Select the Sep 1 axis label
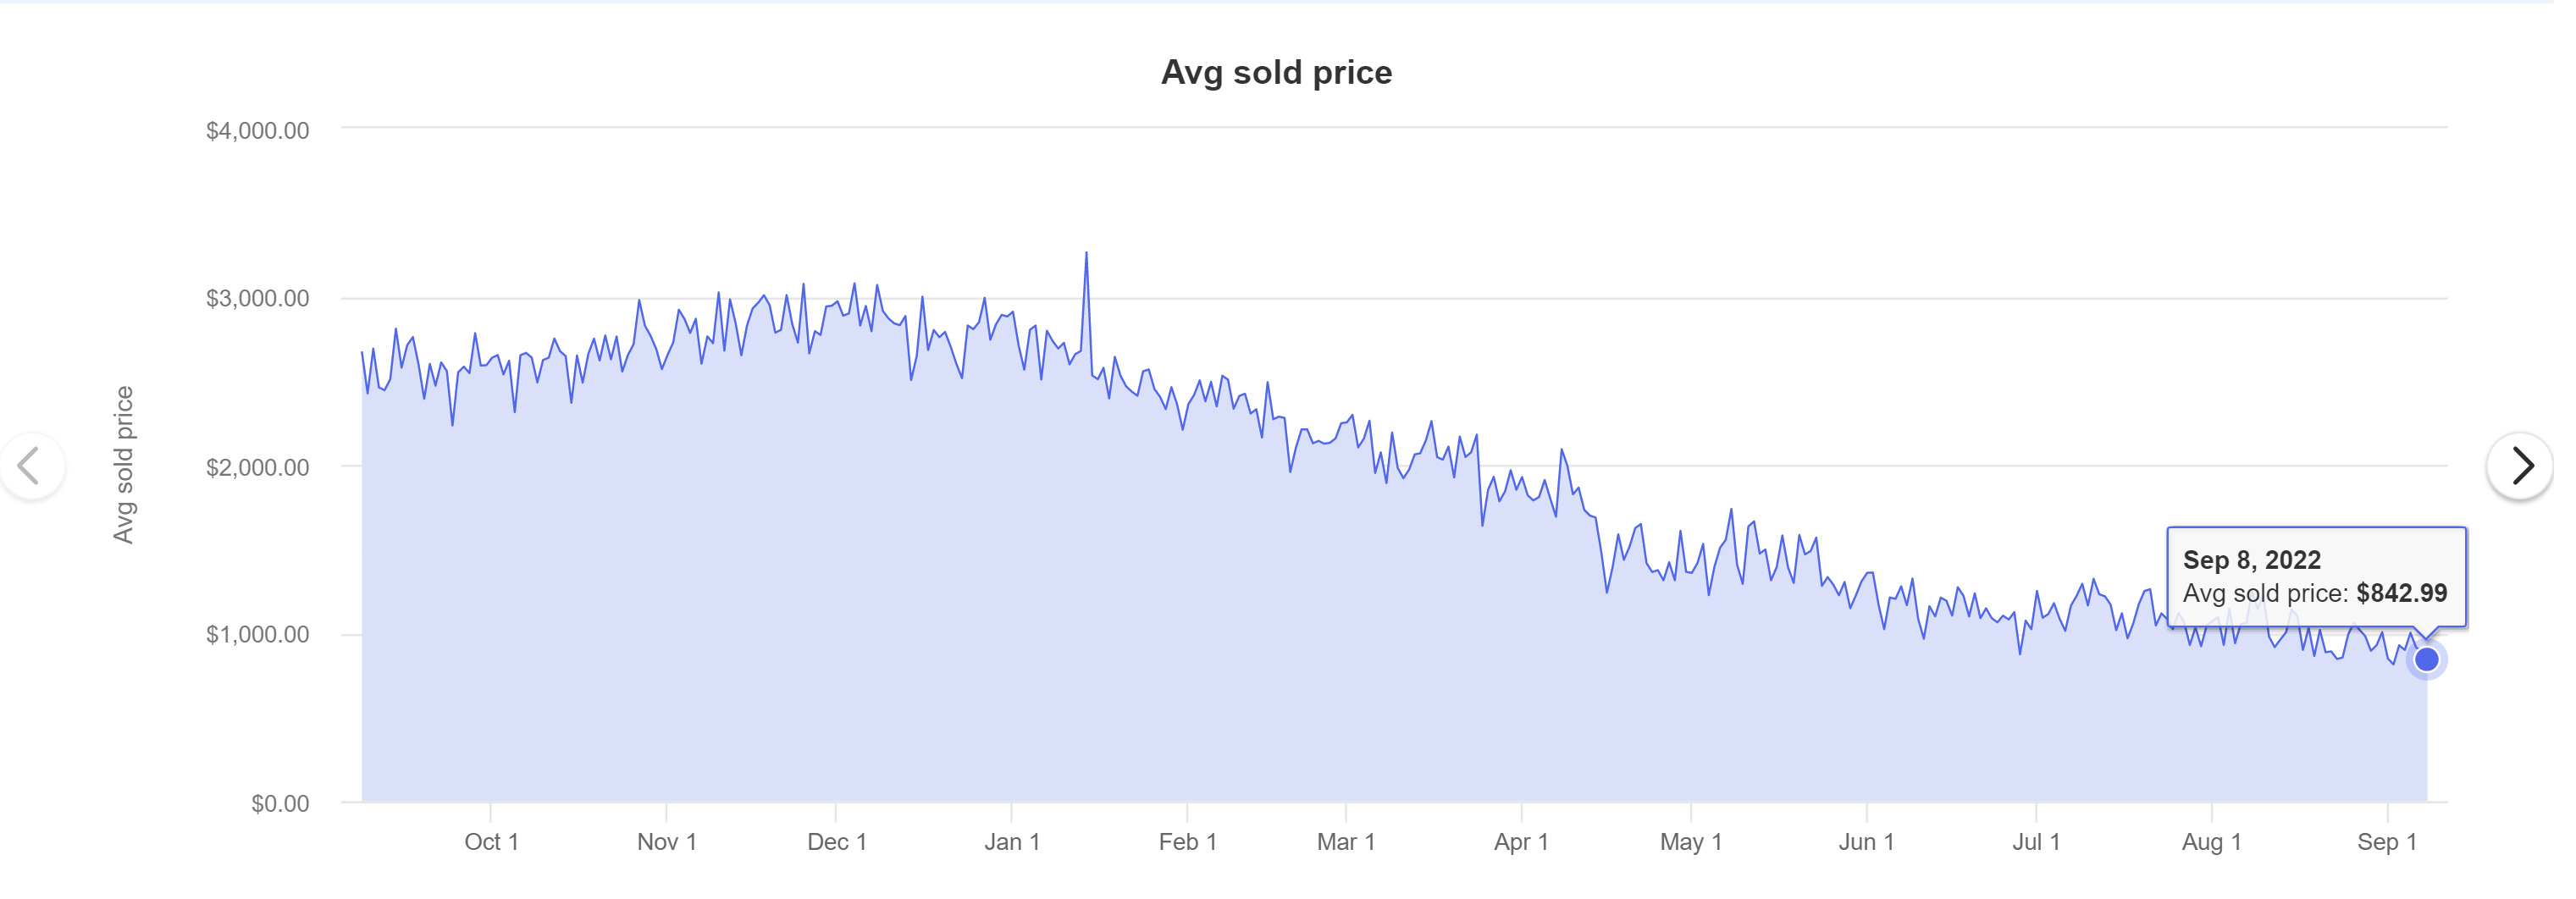The width and height of the screenshot is (2576, 899). (x=2388, y=842)
